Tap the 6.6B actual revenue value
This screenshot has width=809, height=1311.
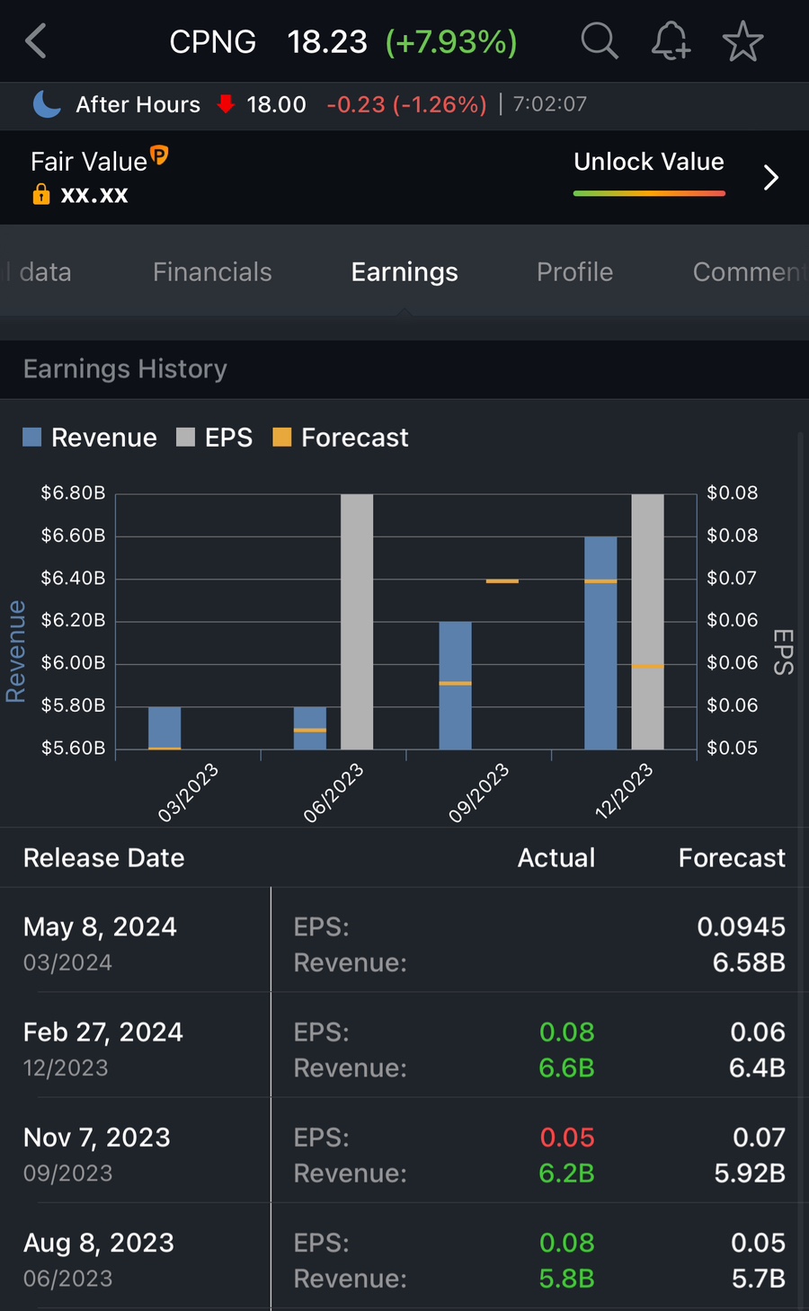click(566, 1067)
